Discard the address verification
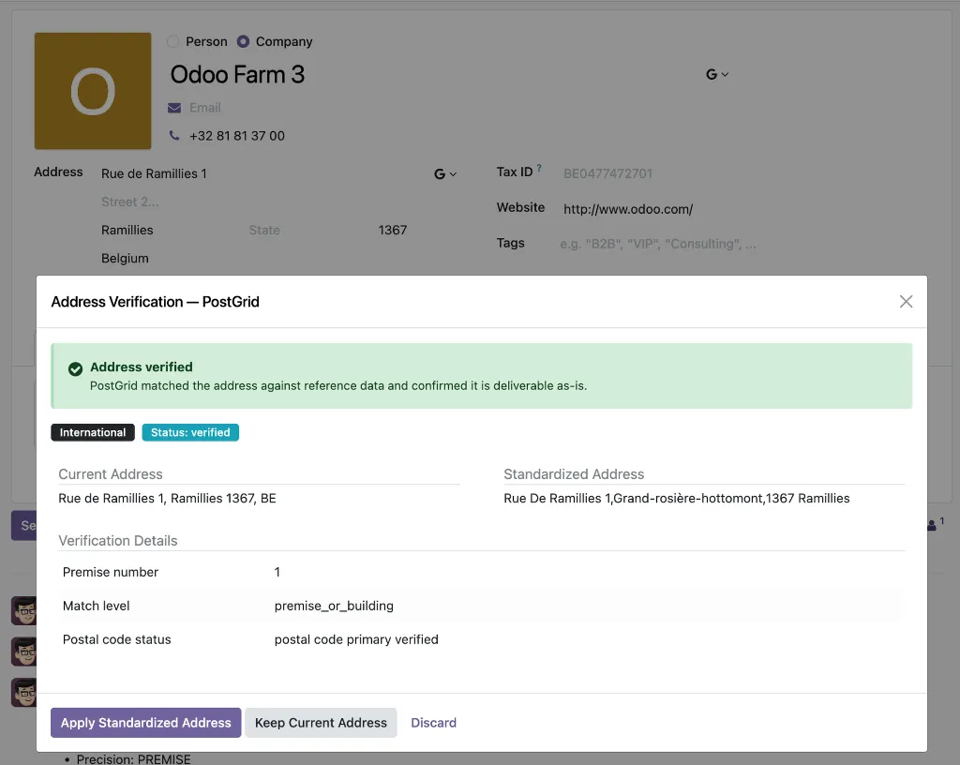 (433, 723)
